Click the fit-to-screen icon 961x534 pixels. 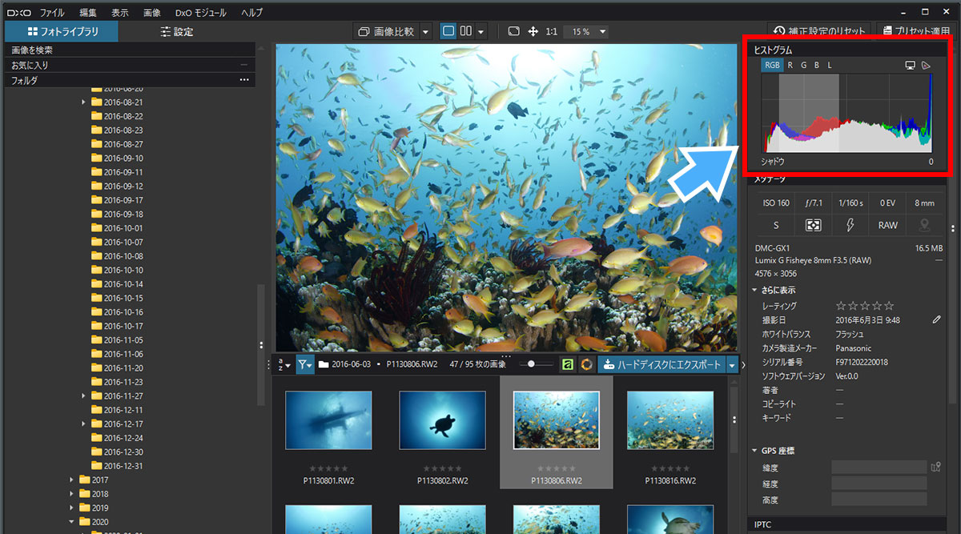[x=513, y=31]
